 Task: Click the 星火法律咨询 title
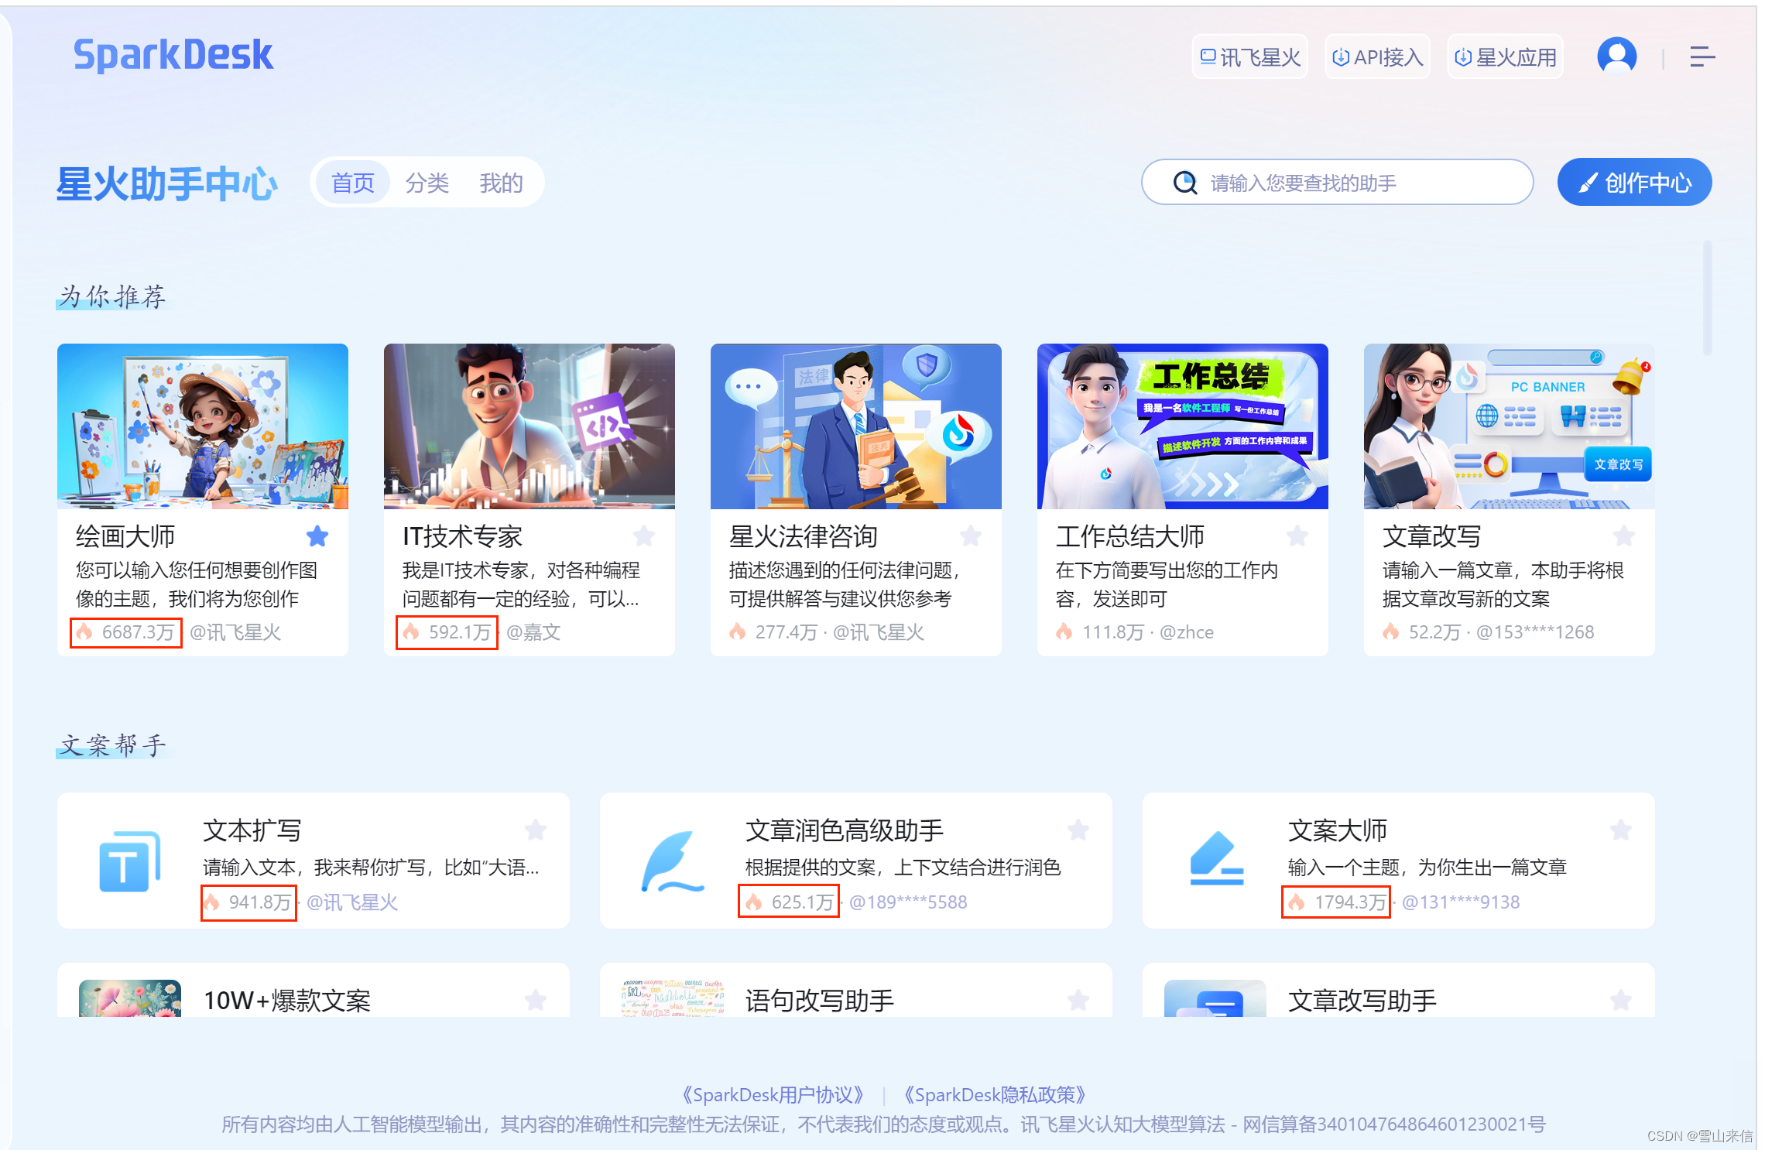coord(804,536)
